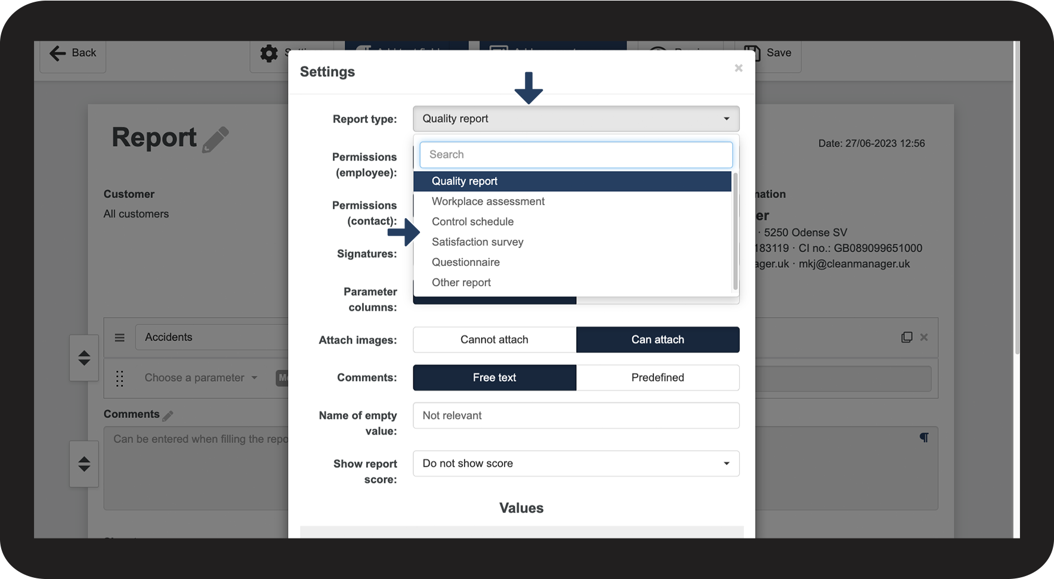Select Quality report from the list
The height and width of the screenshot is (579, 1054).
pos(572,181)
